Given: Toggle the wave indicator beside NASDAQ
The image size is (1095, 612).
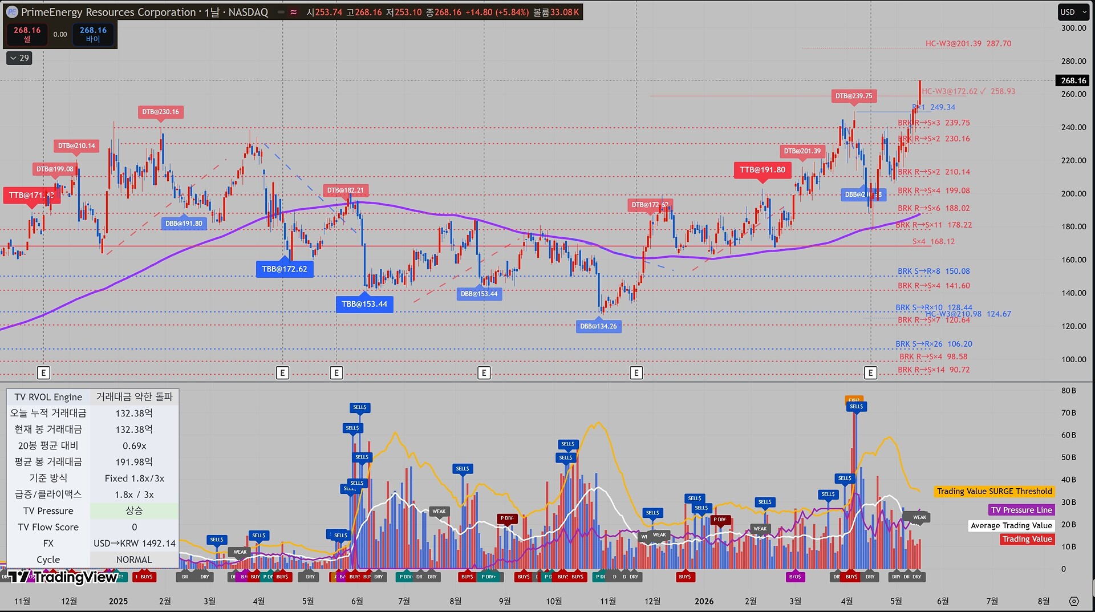Looking at the screenshot, I should [x=294, y=12].
